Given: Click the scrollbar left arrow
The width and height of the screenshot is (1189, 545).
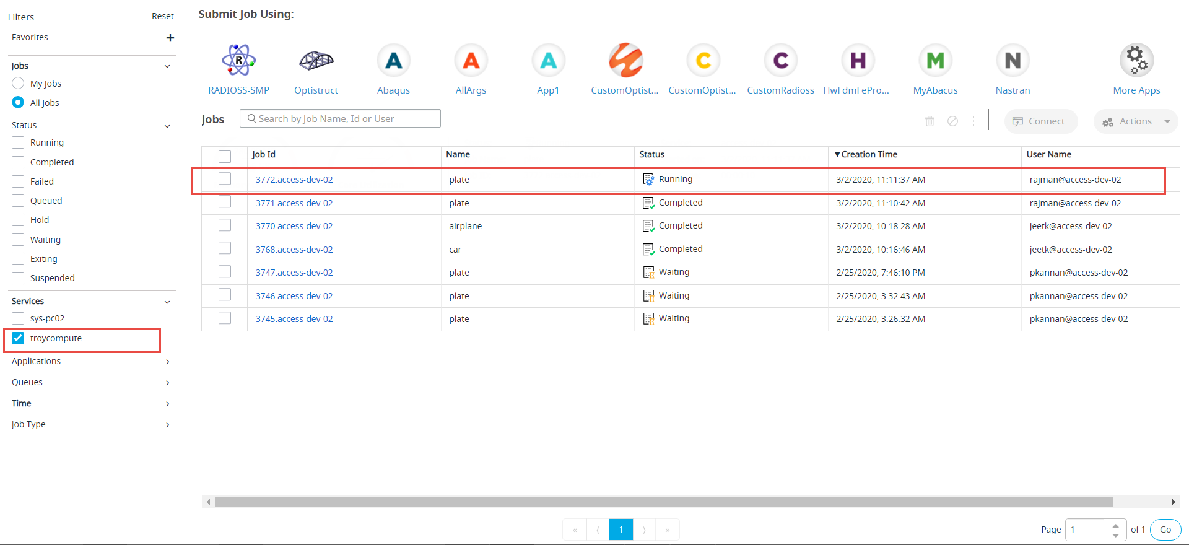Looking at the screenshot, I should [x=209, y=502].
